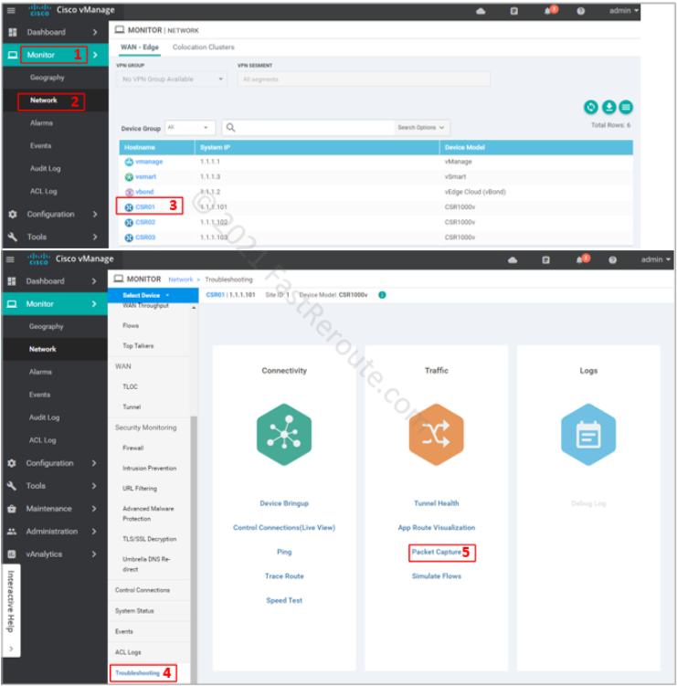Expand the vAnalytics menu chevron
Viewport: 677px width, 686px height.
(94, 554)
